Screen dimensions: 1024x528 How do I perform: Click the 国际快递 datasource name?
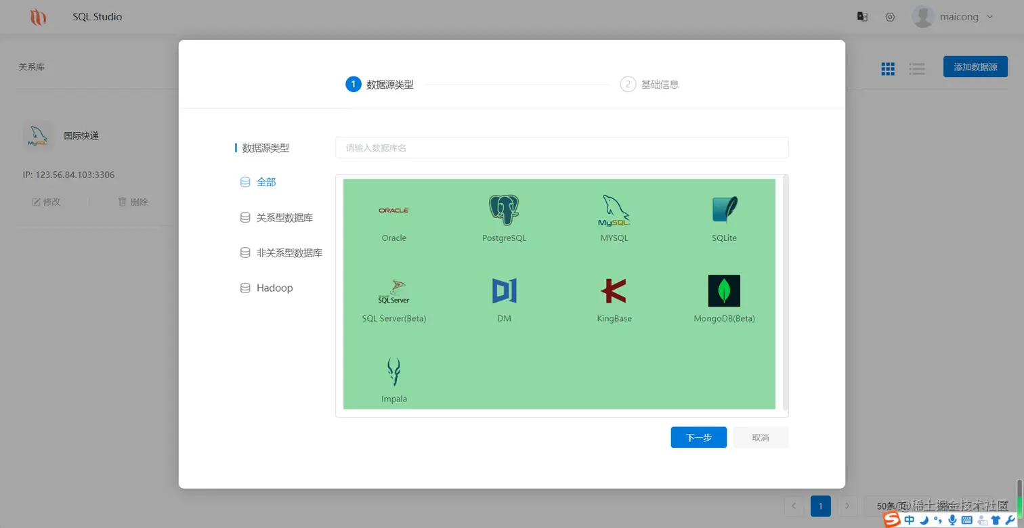pyautogui.click(x=81, y=135)
